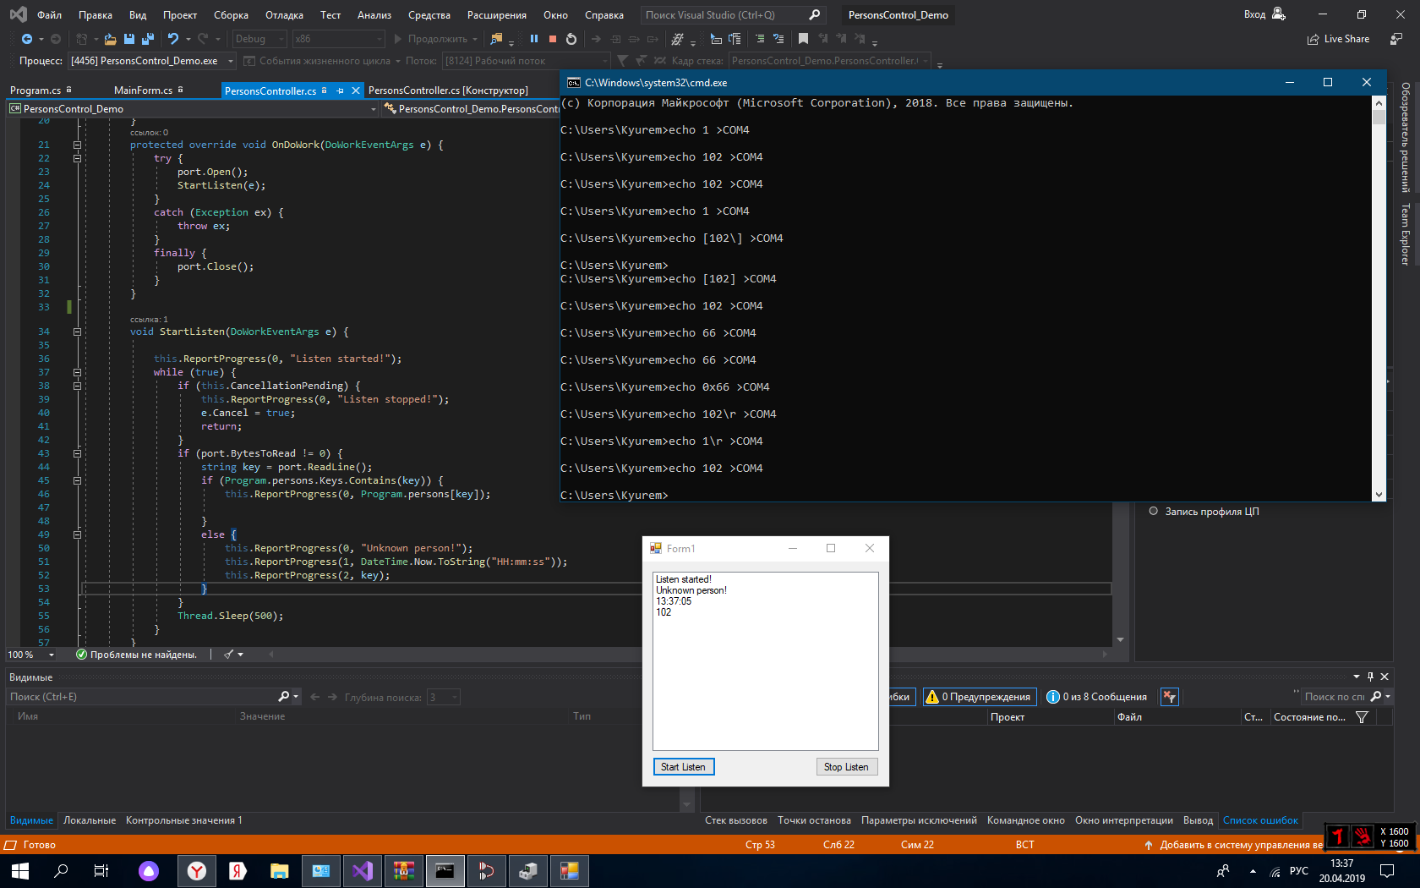
Task: Open Процесс dropdown PersonsControl_Demo.exe
Action: [x=150, y=61]
